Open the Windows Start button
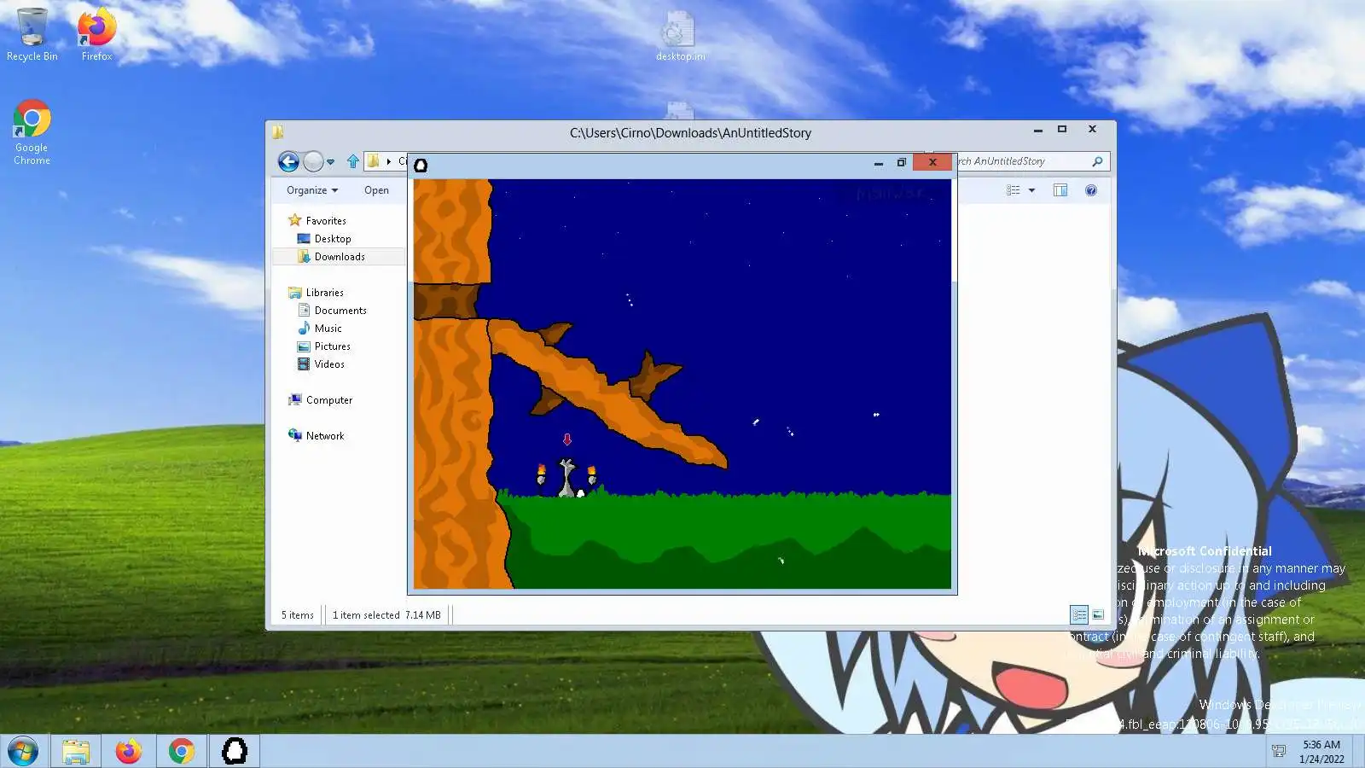 click(23, 752)
